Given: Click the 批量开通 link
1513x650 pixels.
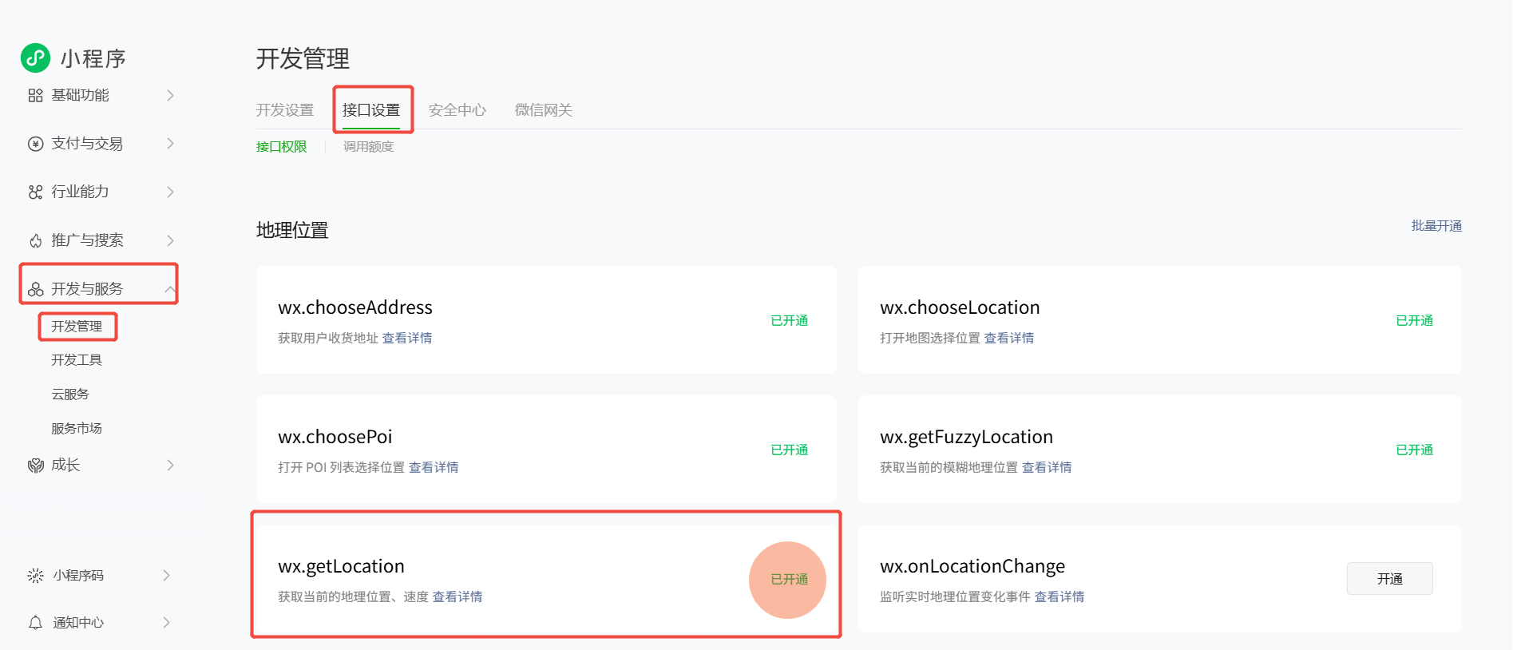Looking at the screenshot, I should click(1436, 226).
